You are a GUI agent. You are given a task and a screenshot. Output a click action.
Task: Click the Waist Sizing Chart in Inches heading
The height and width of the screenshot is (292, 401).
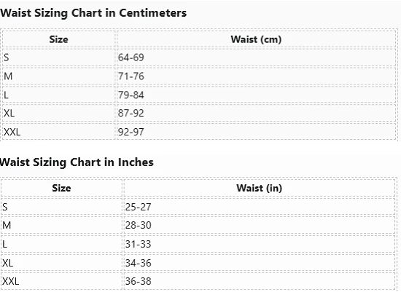click(77, 162)
